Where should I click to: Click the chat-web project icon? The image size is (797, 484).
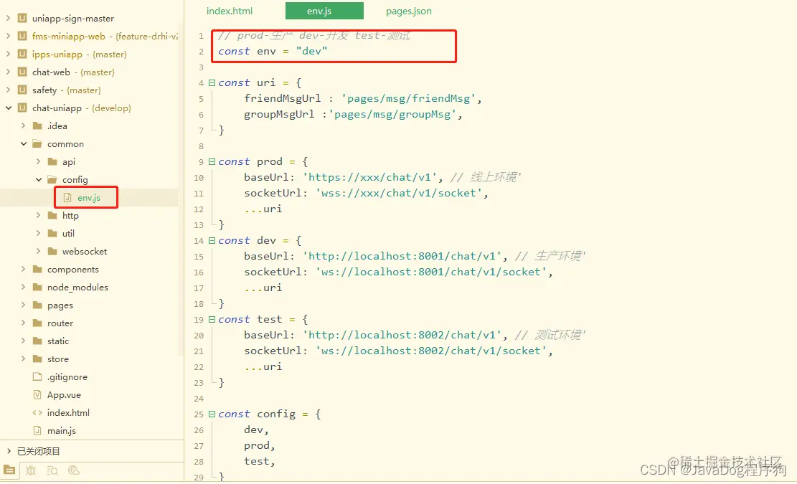22,72
